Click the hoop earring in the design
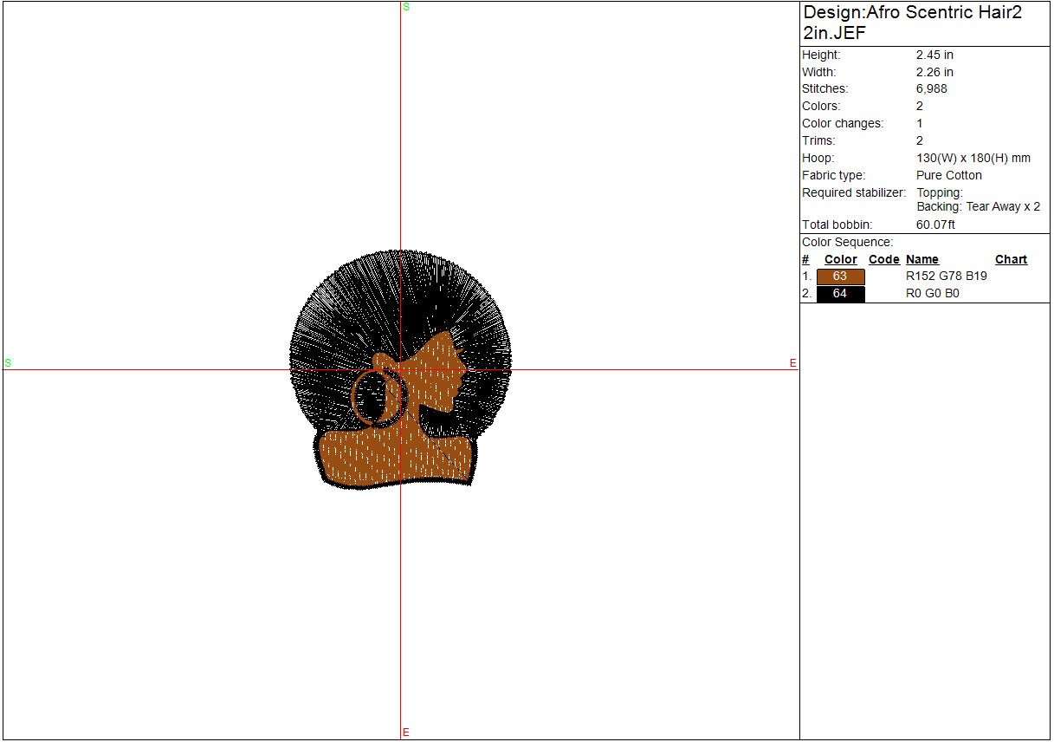The image size is (1054, 742). [x=378, y=397]
